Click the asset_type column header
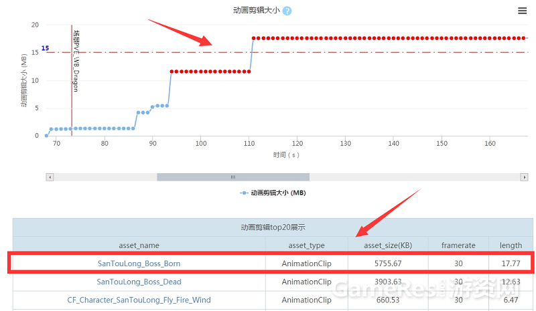The image size is (536, 311). (306, 245)
